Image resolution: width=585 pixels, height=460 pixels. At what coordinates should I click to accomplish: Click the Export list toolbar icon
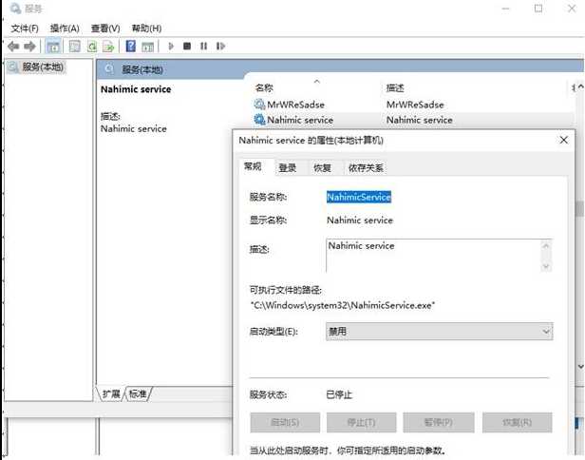point(108,47)
